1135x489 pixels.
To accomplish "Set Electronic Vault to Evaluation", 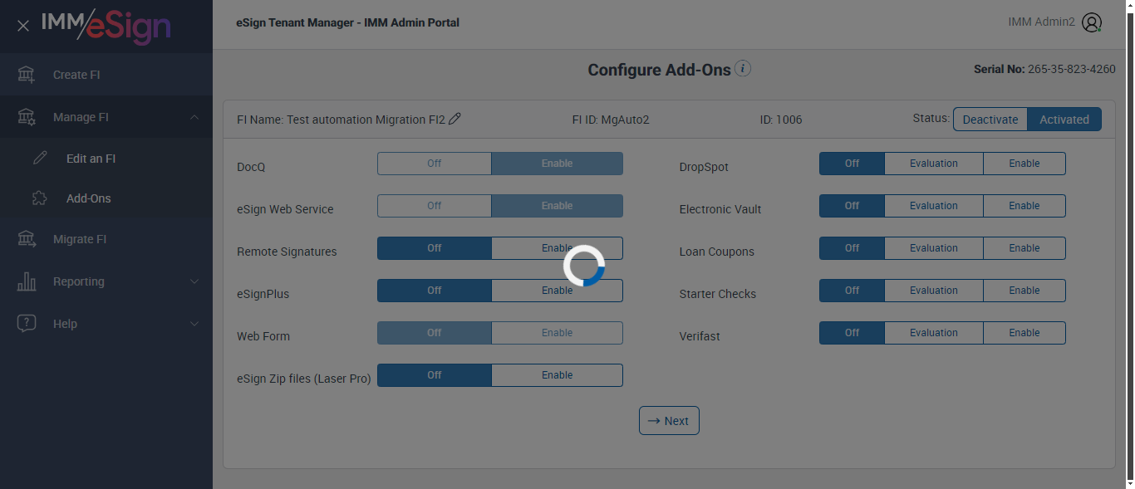I will click(934, 206).
